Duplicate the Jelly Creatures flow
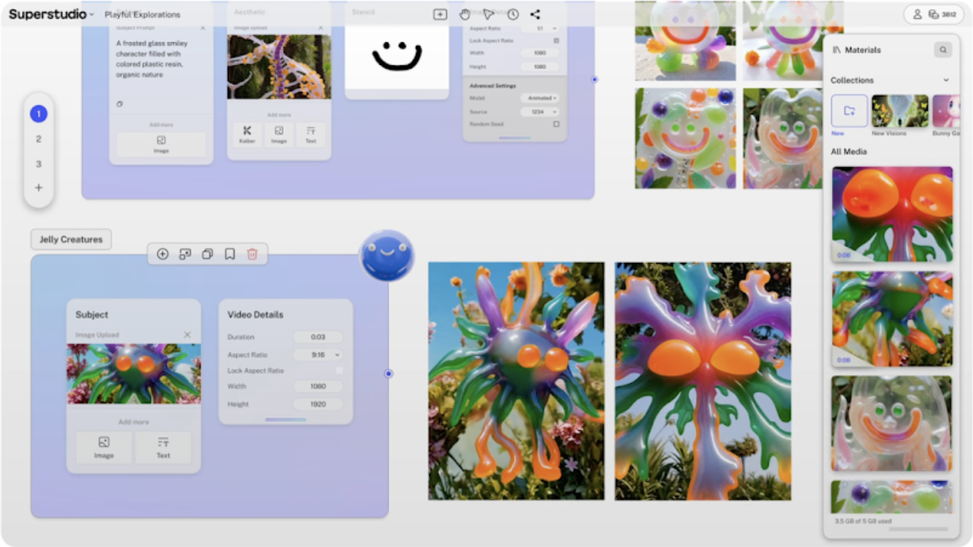Screen dimensions: 973x547 click(207, 254)
